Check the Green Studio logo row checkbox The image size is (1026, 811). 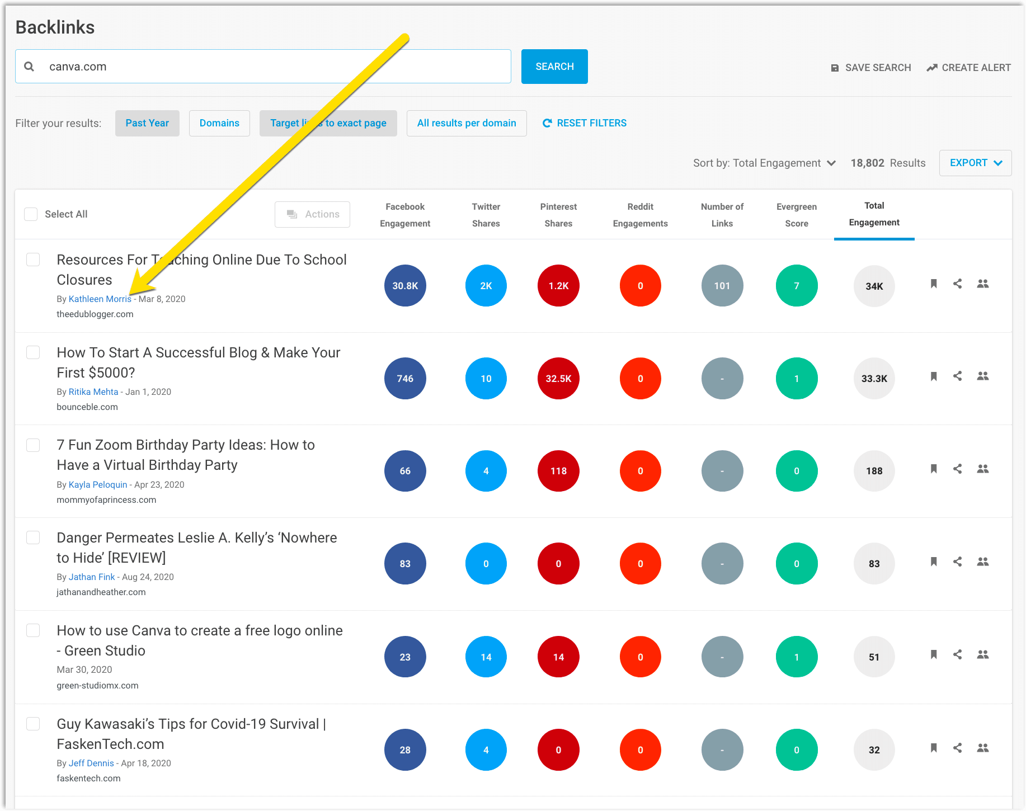point(33,630)
